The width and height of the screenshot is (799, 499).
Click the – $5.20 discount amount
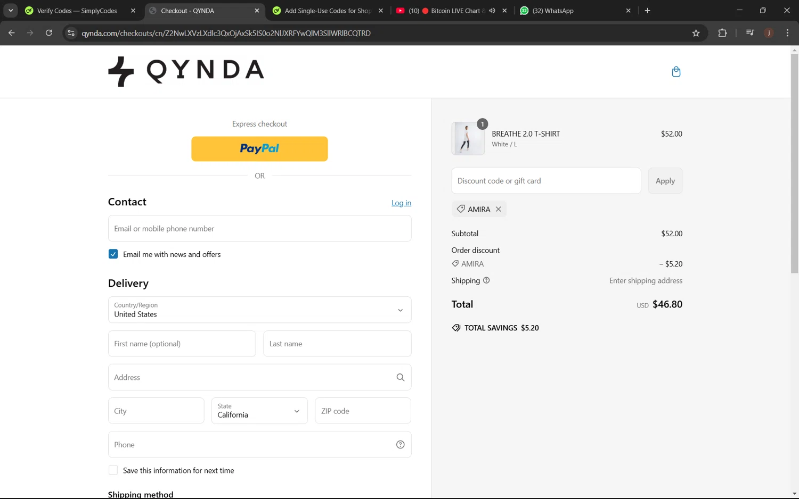tap(671, 264)
